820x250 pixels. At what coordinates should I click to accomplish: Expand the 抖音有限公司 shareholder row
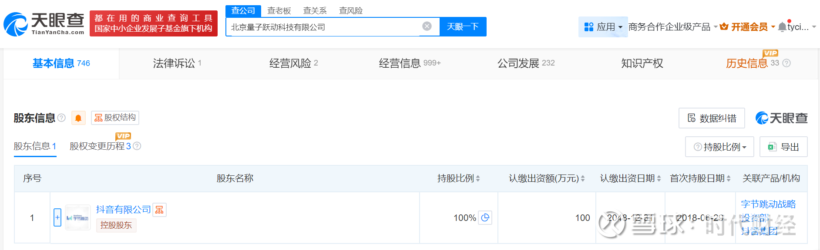pos(57,217)
